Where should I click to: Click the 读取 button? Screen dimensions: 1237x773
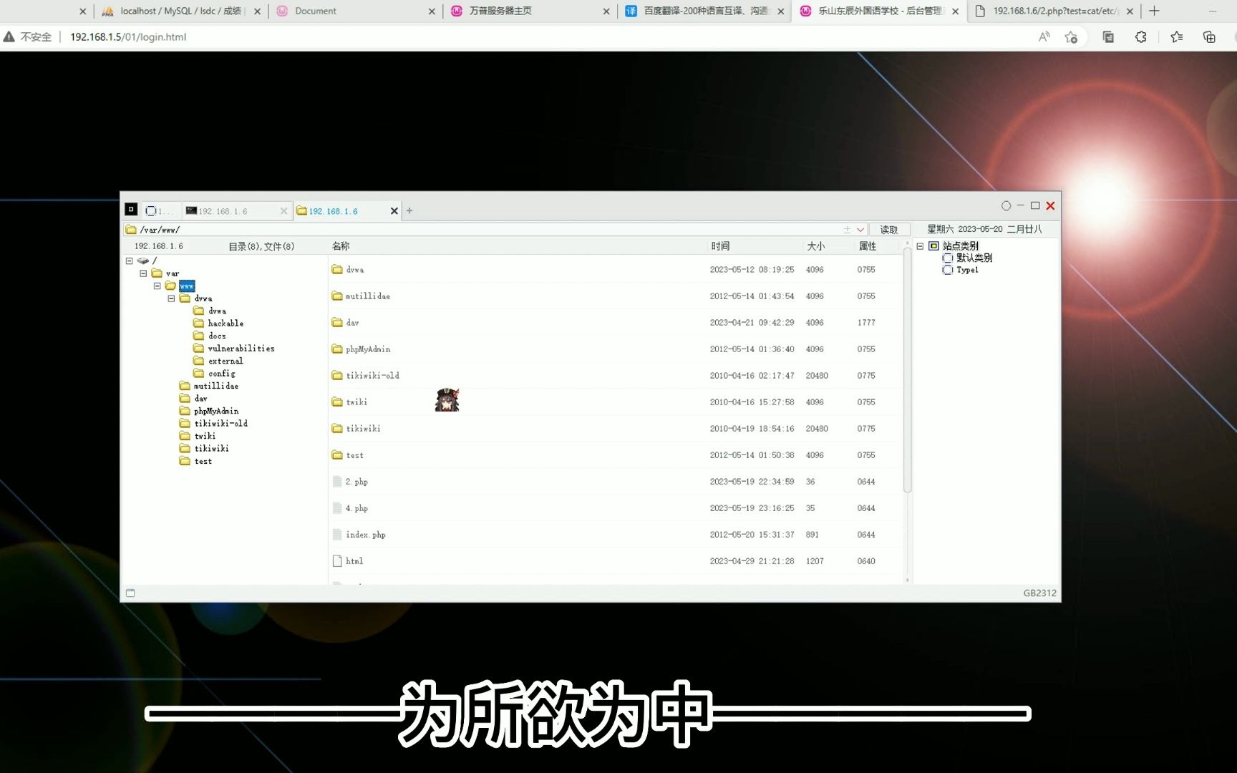point(889,230)
